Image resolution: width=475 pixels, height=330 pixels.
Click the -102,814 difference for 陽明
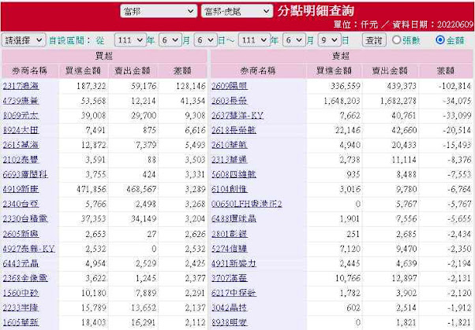(454, 86)
